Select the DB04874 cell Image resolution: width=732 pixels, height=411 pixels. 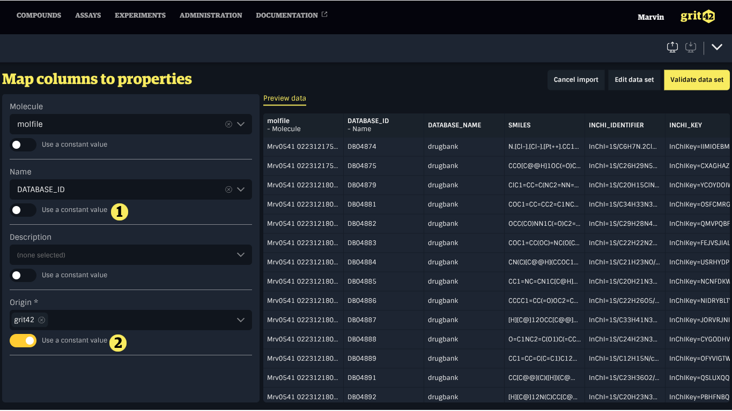[383, 147]
